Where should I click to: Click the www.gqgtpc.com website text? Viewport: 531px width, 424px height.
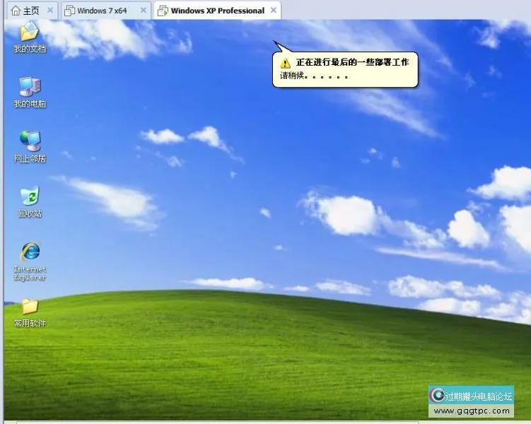pos(471,411)
